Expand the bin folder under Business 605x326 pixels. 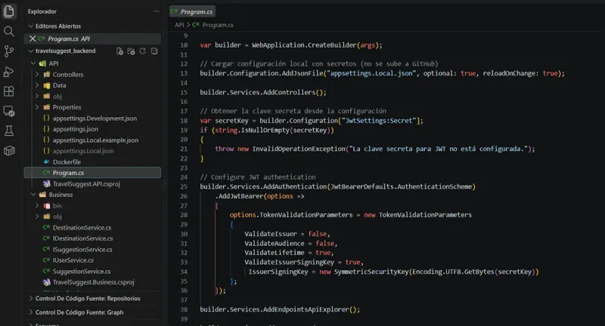pyautogui.click(x=37, y=205)
